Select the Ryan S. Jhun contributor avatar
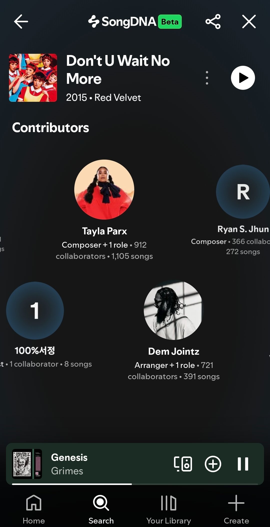This screenshot has height=527, width=270. coord(243,192)
